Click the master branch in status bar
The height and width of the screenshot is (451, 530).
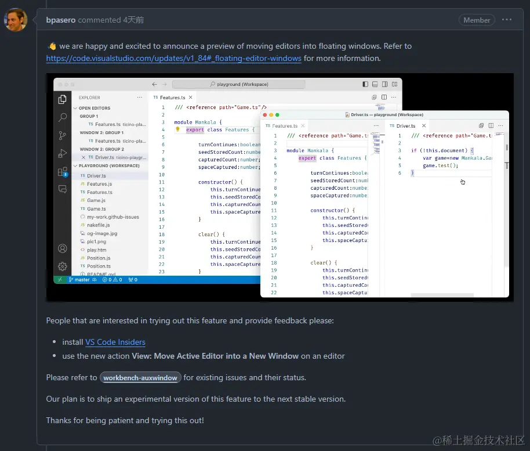82,279
